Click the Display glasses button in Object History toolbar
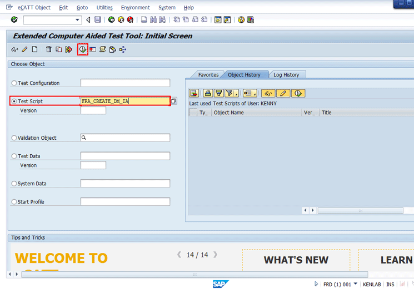Screen dimensions: 414x289 268,93
